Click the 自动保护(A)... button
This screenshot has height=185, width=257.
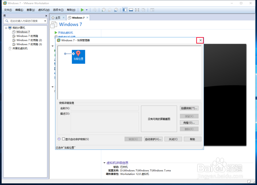[153, 139]
